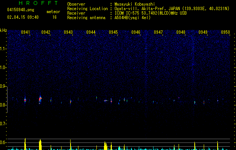Click the 0.8 frequency axis label

coord(3,105)
